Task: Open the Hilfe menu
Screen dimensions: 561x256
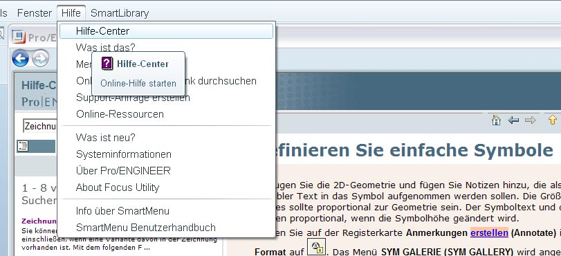Action: (71, 13)
